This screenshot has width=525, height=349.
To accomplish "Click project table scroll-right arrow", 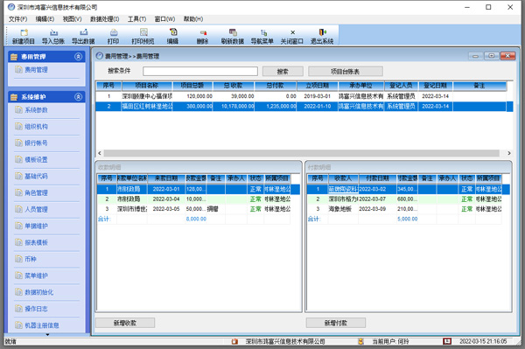I will coord(509,153).
